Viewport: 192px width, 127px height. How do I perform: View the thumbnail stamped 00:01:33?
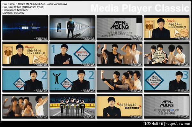pos(25,106)
